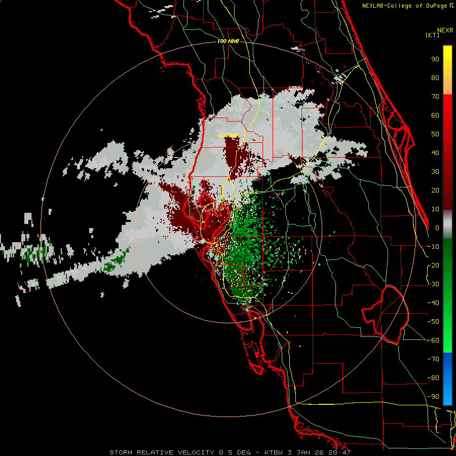Click the blue segment of the color bar
Screen dimensions: 456x456
[x=447, y=379]
